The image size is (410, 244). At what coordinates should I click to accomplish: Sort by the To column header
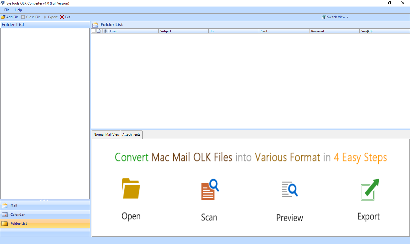234,31
